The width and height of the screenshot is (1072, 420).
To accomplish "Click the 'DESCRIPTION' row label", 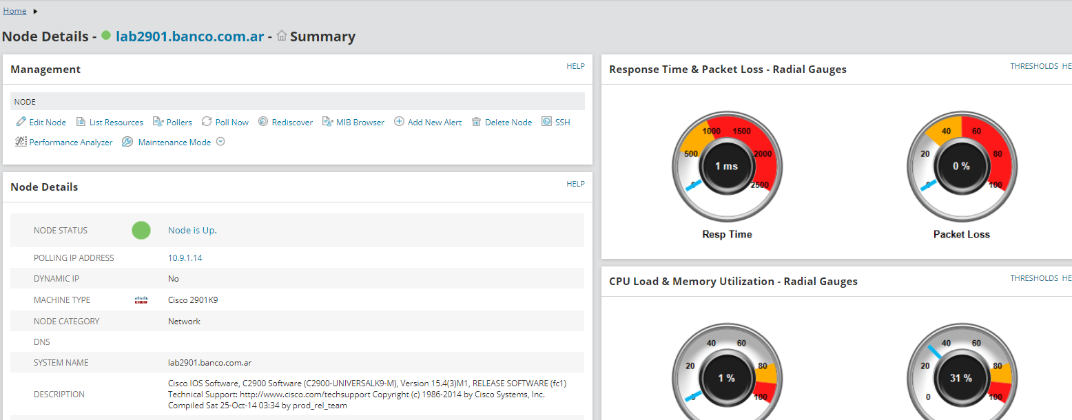I will point(59,395).
